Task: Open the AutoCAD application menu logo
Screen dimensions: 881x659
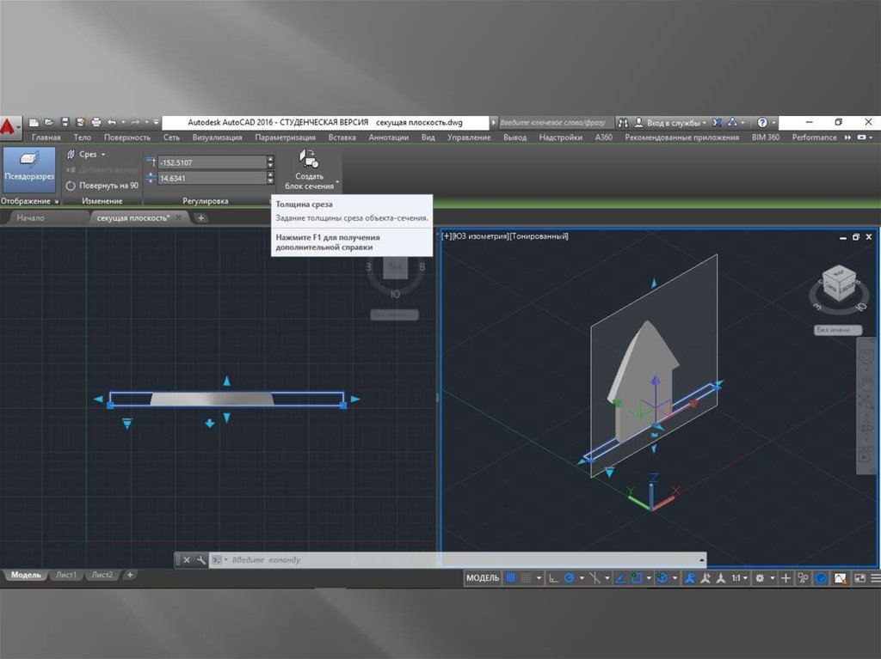Action: coord(9,127)
